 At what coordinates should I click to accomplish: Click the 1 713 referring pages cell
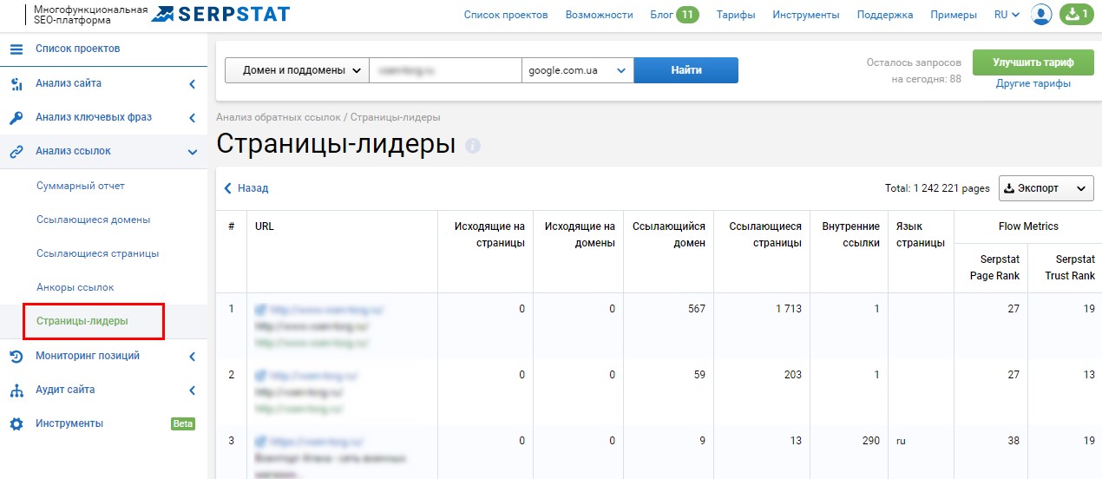click(788, 309)
